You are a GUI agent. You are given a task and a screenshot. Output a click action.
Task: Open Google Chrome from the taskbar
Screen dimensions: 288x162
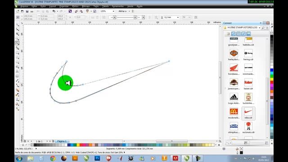[53, 158]
